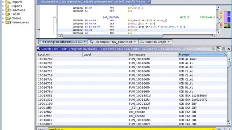Close the Listing tab
The height and width of the screenshot is (130, 232).
pos(84,42)
